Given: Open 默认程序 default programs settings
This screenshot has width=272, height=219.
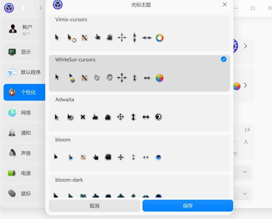Looking at the screenshot, I should click(24, 72).
